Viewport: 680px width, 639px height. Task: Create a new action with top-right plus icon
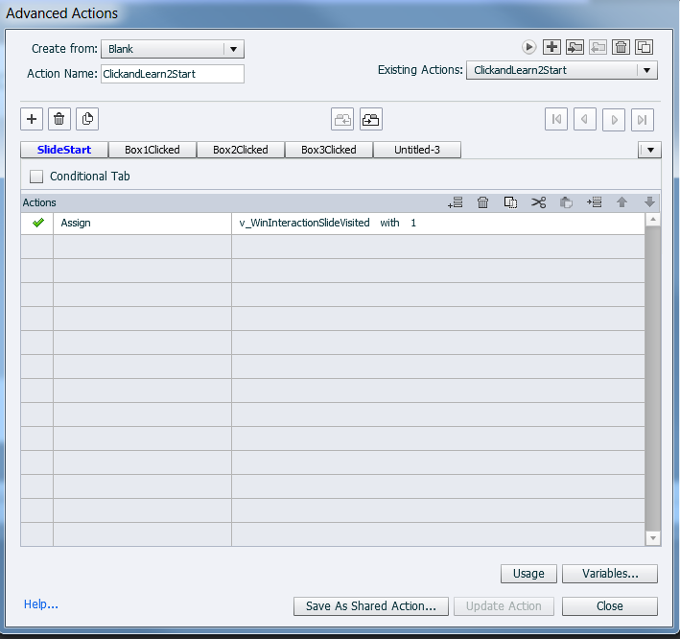(551, 47)
